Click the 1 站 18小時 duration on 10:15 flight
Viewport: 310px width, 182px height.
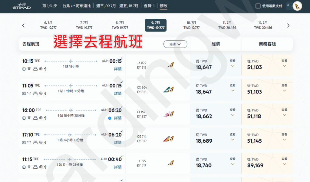(x=71, y=66)
